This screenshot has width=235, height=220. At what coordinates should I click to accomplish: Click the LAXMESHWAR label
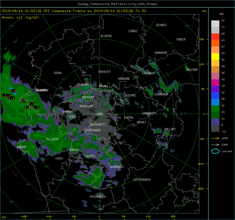[x=92, y=130]
